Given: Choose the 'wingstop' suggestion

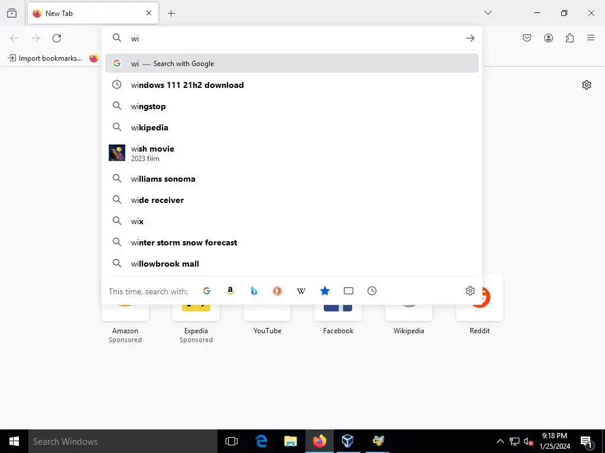Looking at the screenshot, I should 292,106.
